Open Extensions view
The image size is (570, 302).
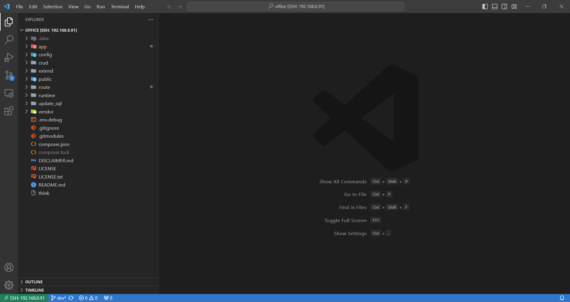(x=9, y=111)
